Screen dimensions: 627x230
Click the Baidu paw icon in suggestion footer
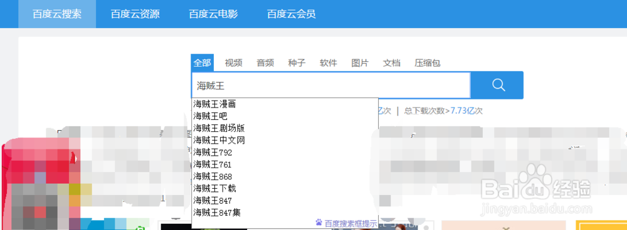(319, 222)
